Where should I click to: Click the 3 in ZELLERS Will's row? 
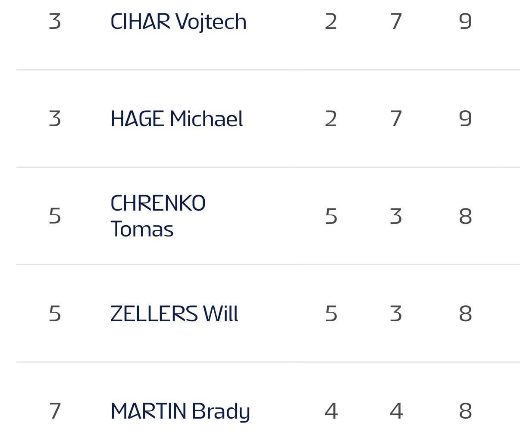coord(396,314)
